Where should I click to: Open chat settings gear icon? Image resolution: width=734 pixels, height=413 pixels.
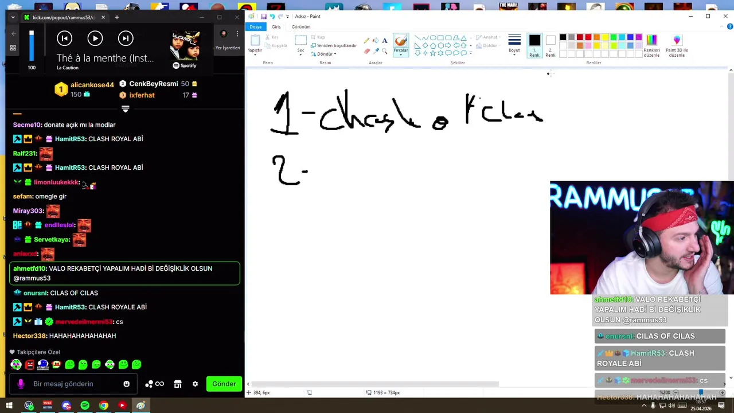[195, 384]
